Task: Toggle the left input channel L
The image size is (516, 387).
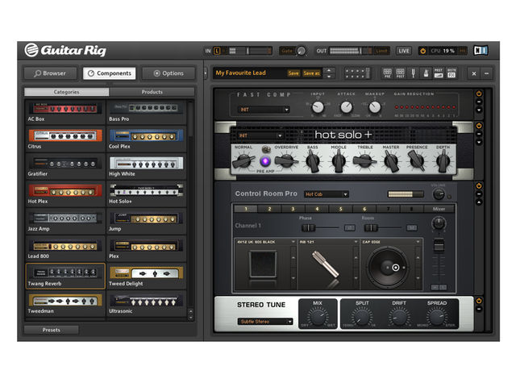Action: [217, 51]
